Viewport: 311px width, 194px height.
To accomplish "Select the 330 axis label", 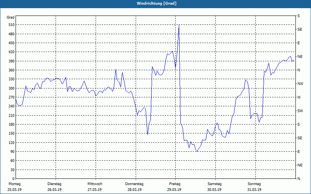I will pyautogui.click(x=11, y=79).
